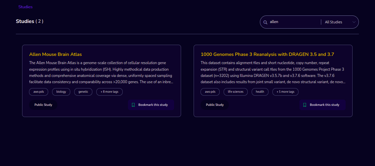375x166 pixels.
Task: Select 'aws-pds' tag on Allen card
Action: (39, 92)
